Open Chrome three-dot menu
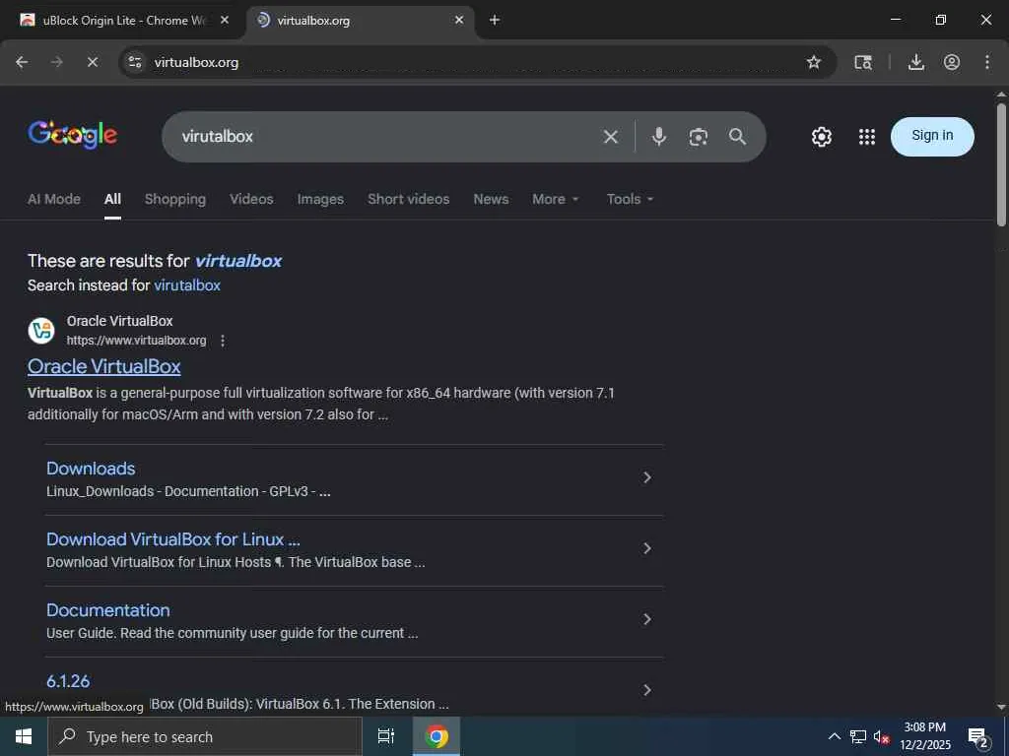The image size is (1009, 756). (987, 62)
